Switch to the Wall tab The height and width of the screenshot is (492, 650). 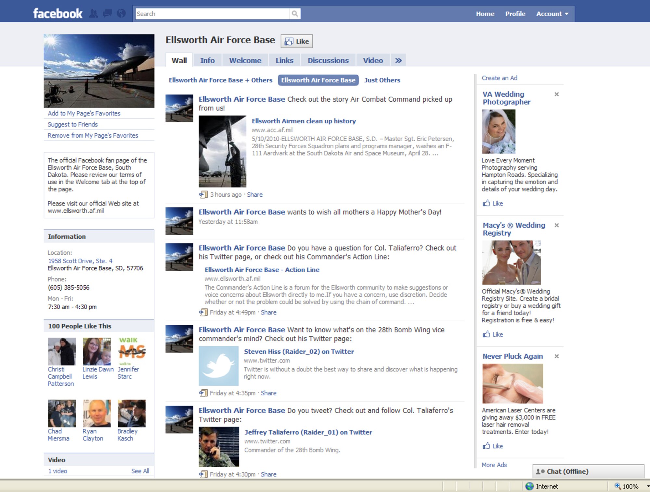pyautogui.click(x=179, y=60)
